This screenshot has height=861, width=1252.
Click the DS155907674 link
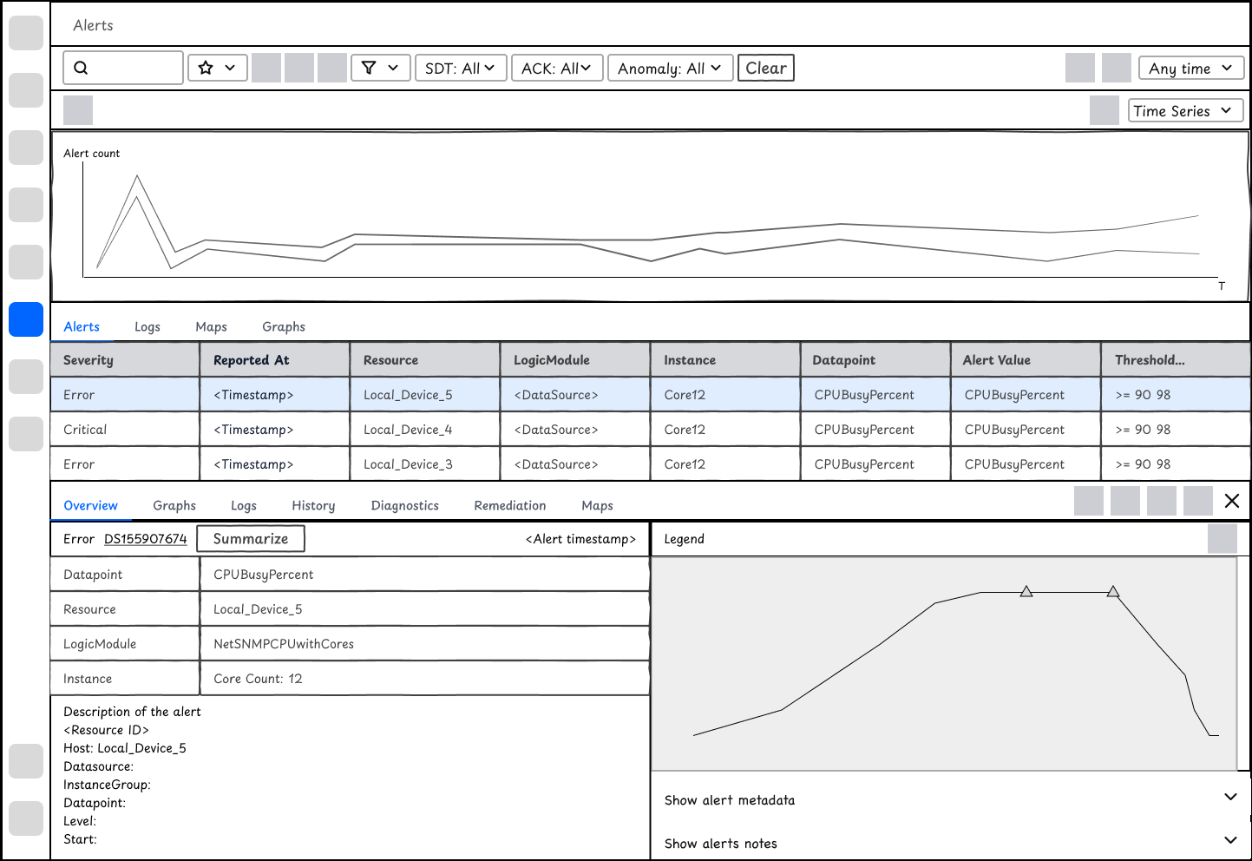(x=146, y=539)
